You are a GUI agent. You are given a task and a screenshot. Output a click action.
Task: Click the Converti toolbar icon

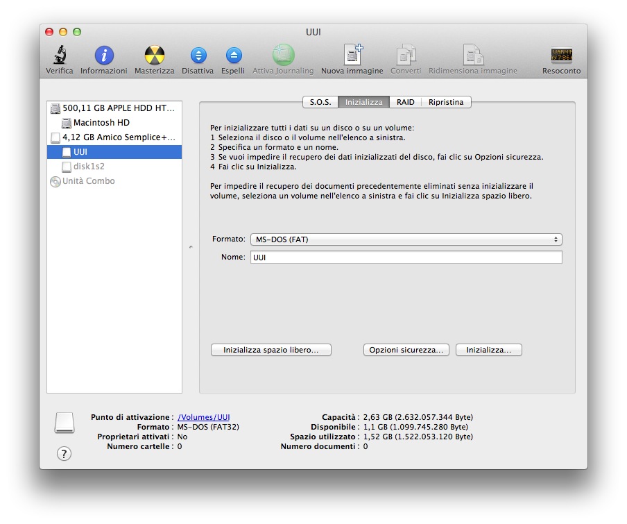click(406, 54)
